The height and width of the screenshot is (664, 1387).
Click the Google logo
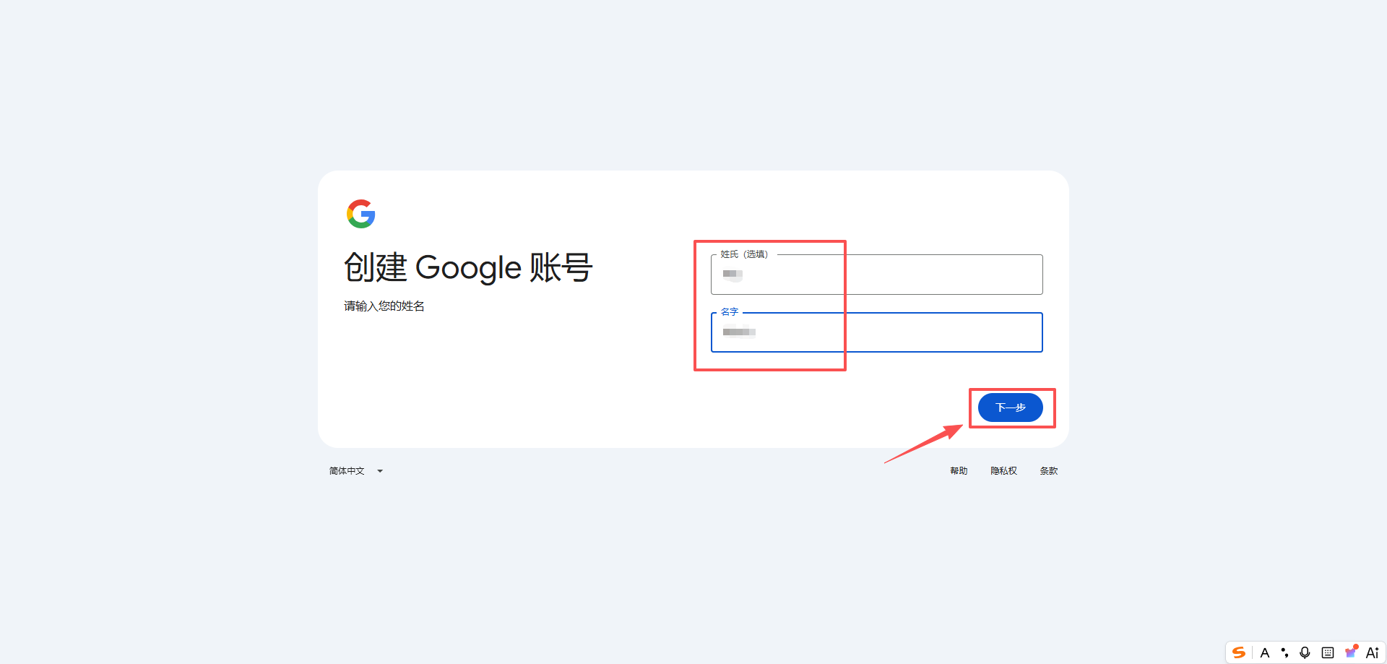tap(361, 214)
